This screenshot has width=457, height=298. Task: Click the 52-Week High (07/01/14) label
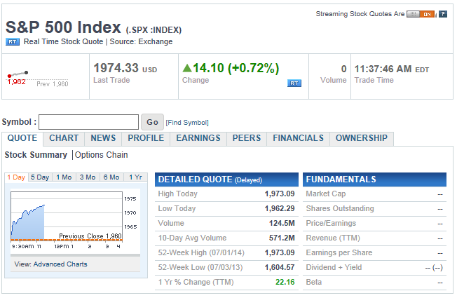pos(201,253)
